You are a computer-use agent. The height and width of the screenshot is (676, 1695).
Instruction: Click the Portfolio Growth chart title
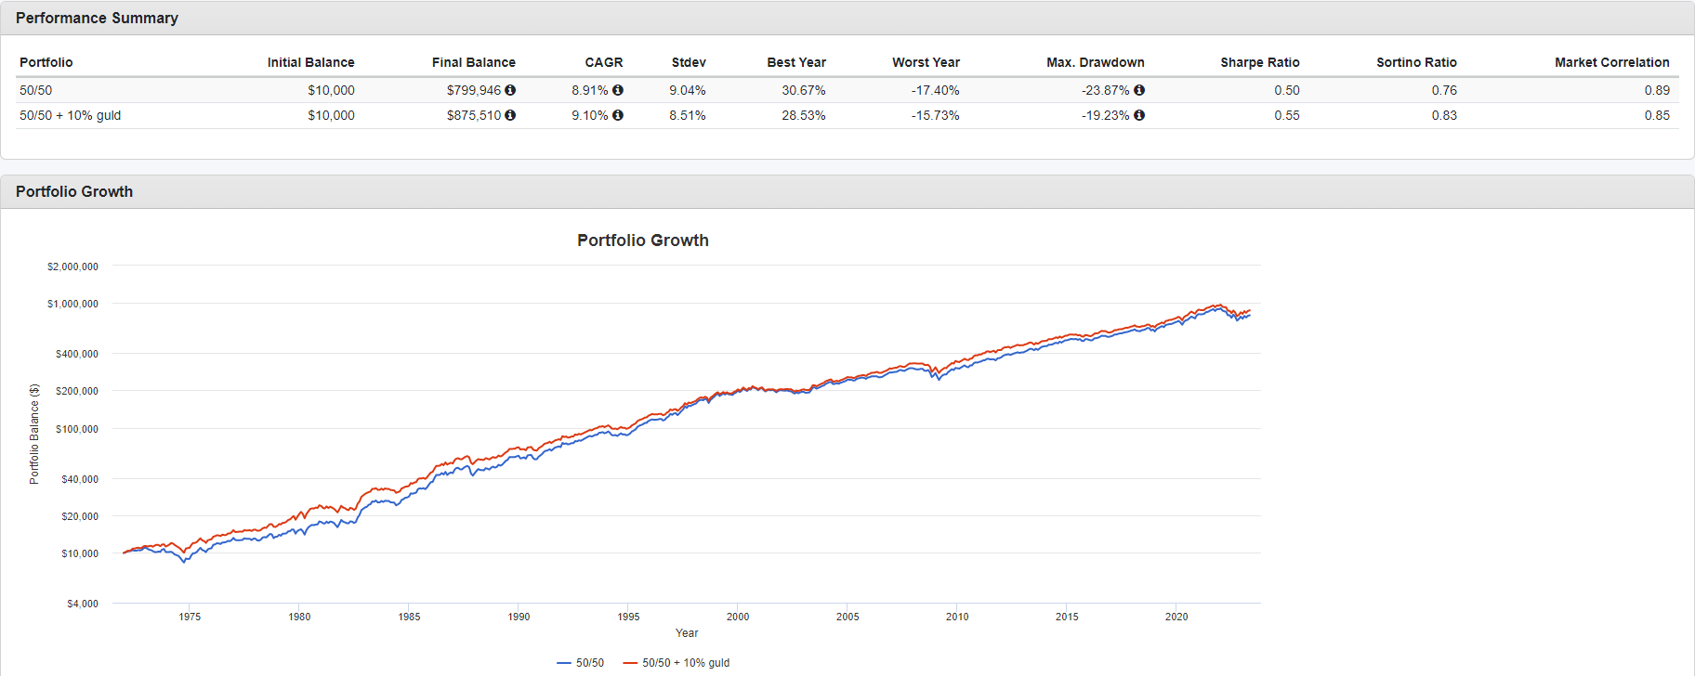point(642,240)
